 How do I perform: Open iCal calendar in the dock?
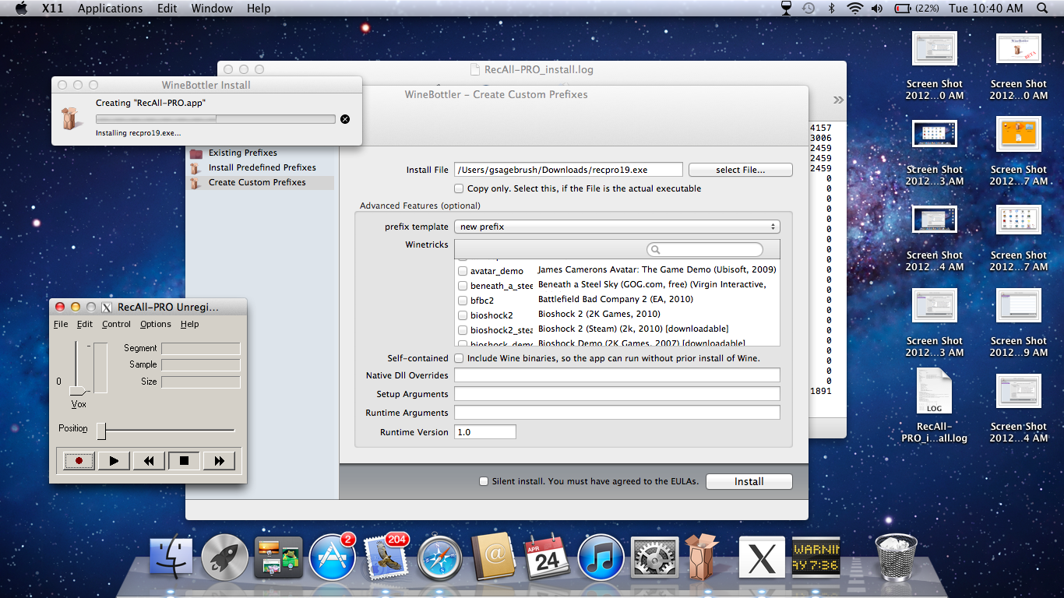click(x=547, y=558)
